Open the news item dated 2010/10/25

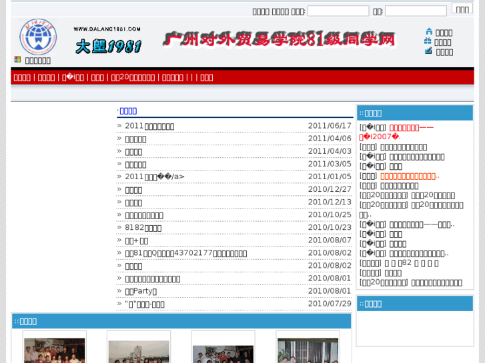tap(144, 215)
